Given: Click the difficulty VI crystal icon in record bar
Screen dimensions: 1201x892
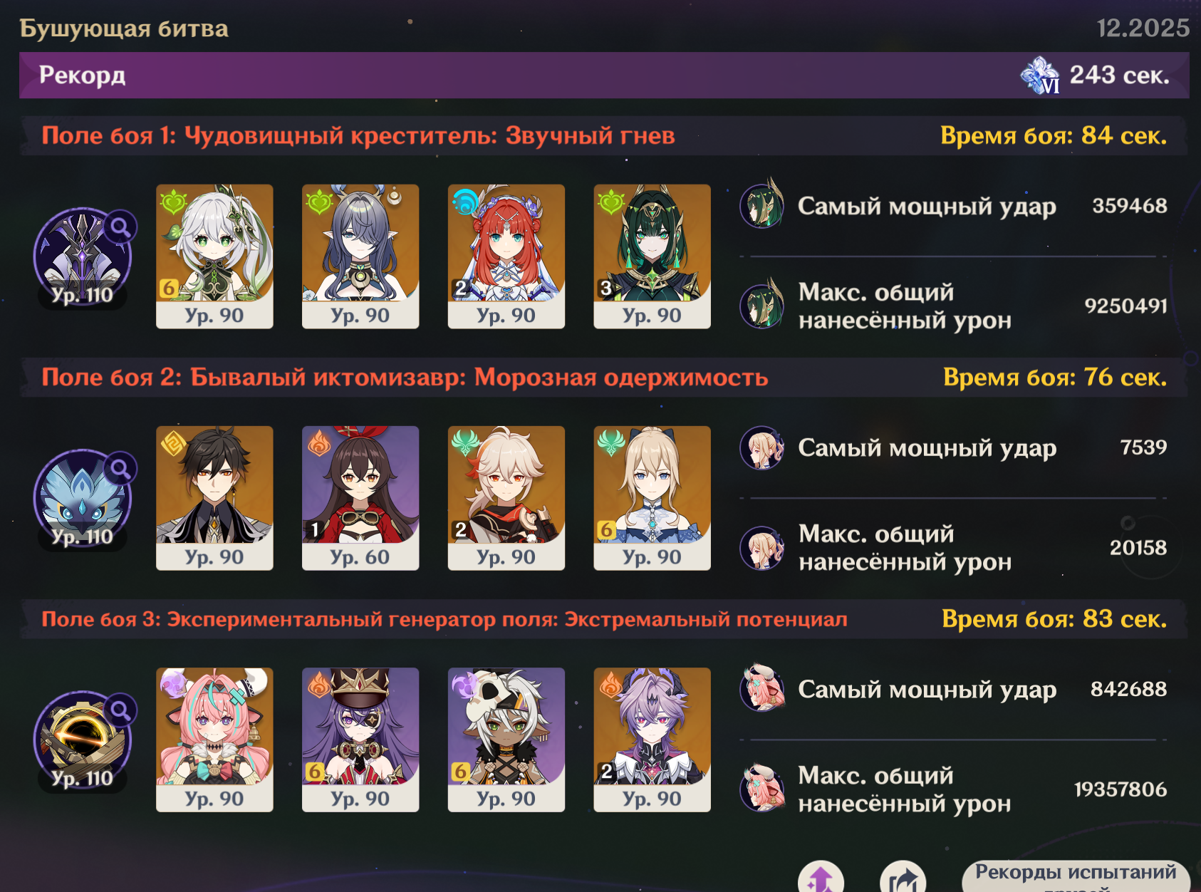Looking at the screenshot, I should pos(1040,76).
